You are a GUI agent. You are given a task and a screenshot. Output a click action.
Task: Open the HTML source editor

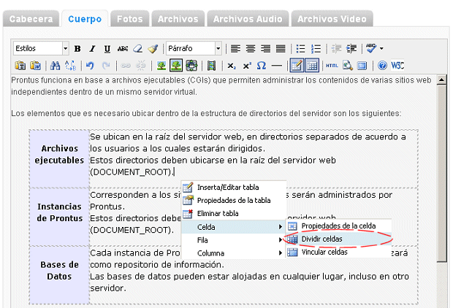[332, 66]
